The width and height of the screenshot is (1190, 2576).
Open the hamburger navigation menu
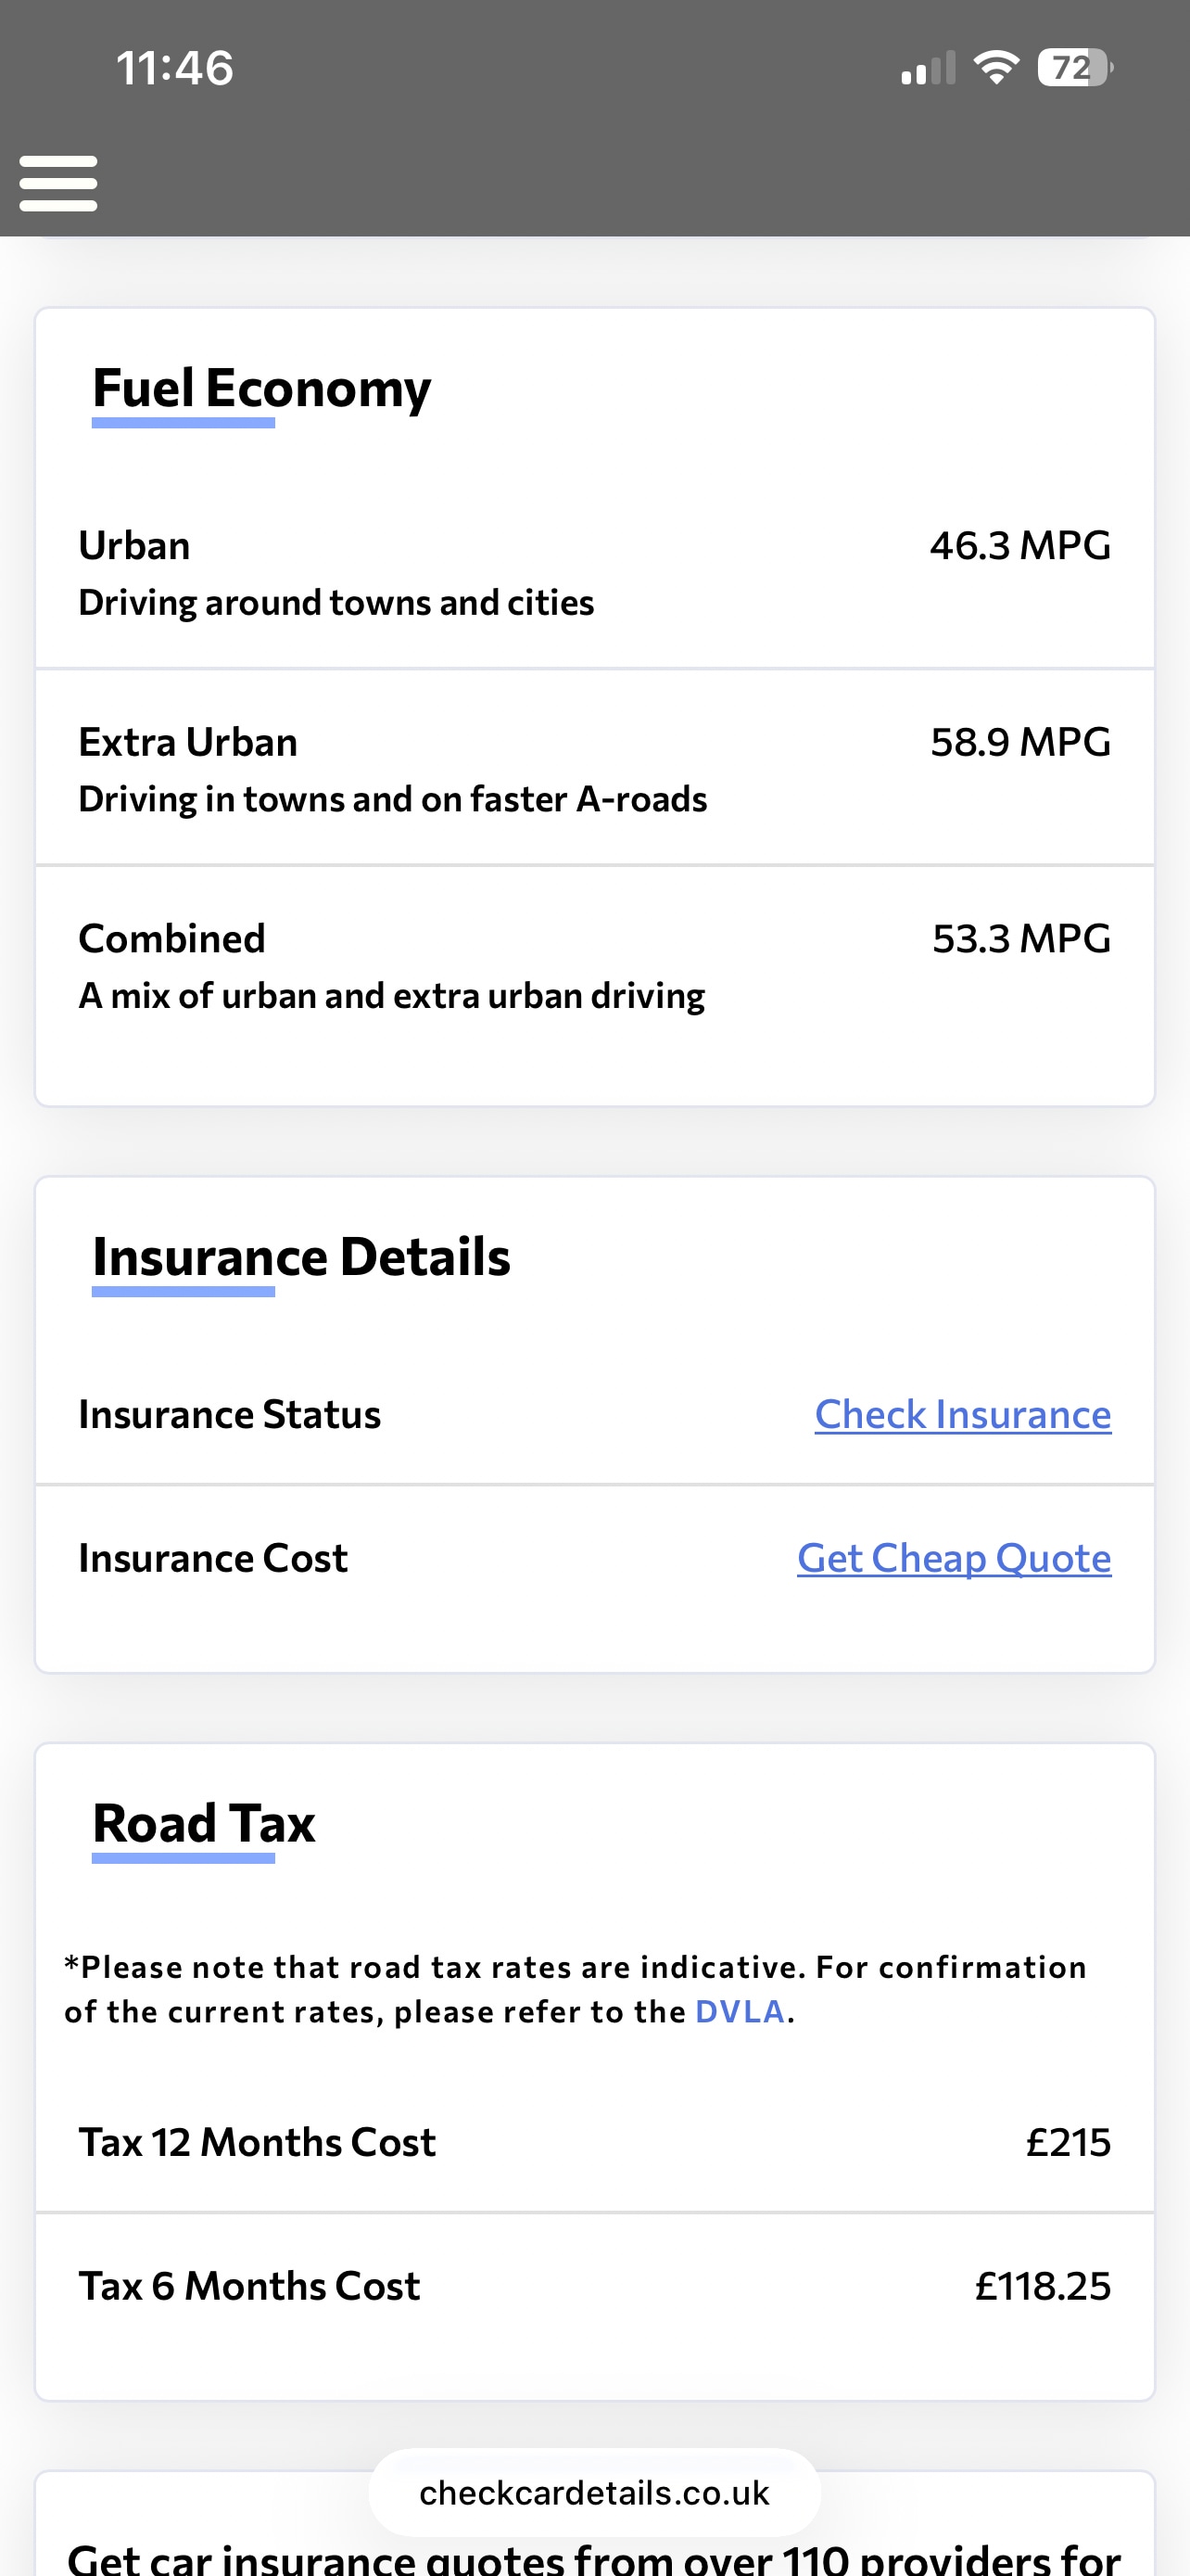(58, 183)
